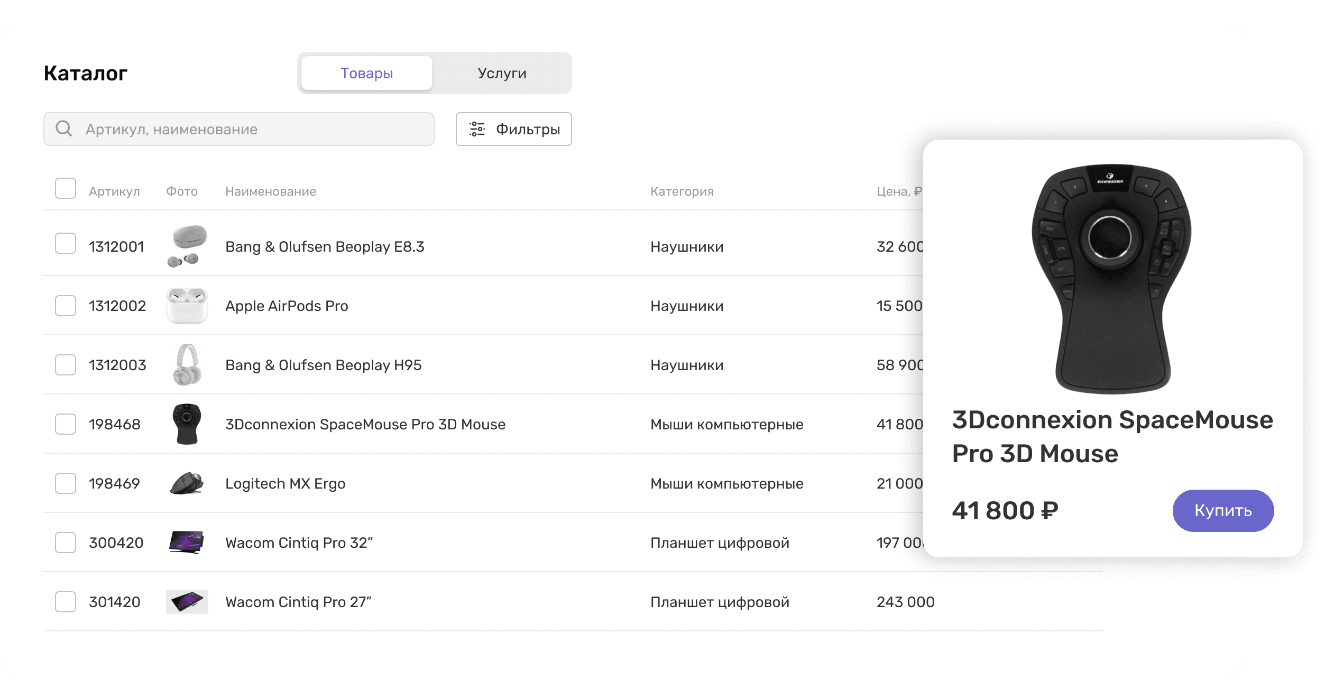Select the Apple AirPods Pro name
Image resolution: width=1325 pixels, height=698 pixels.
tap(287, 306)
